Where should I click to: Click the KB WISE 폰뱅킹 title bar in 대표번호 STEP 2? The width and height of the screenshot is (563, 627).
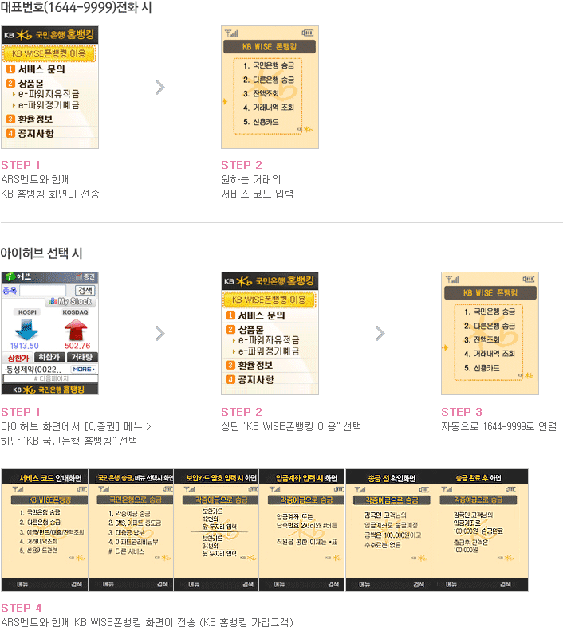tap(270, 47)
